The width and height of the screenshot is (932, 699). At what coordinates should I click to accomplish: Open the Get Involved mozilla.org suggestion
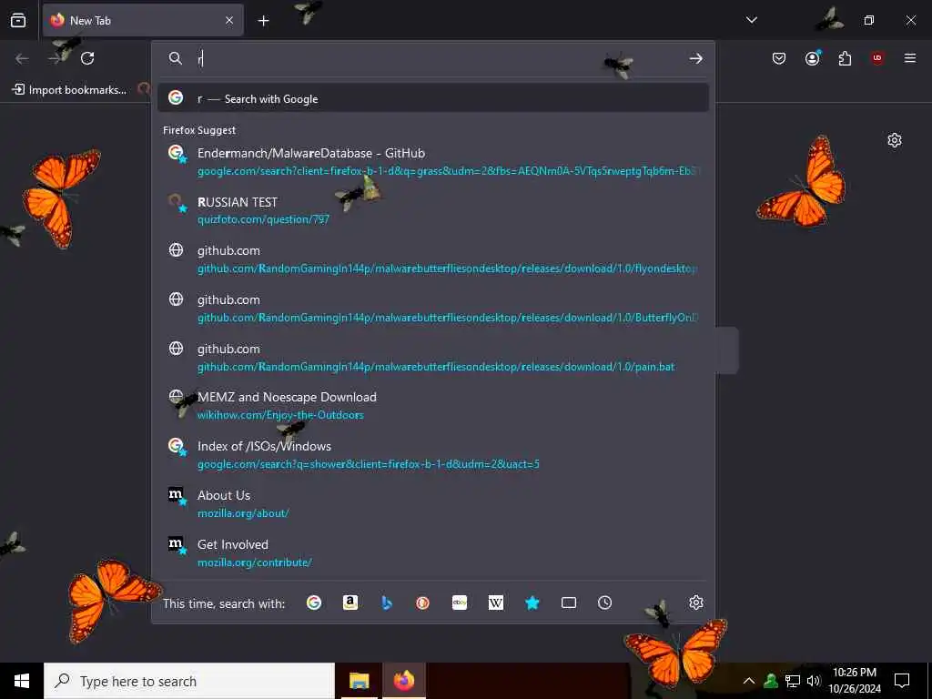click(x=432, y=553)
